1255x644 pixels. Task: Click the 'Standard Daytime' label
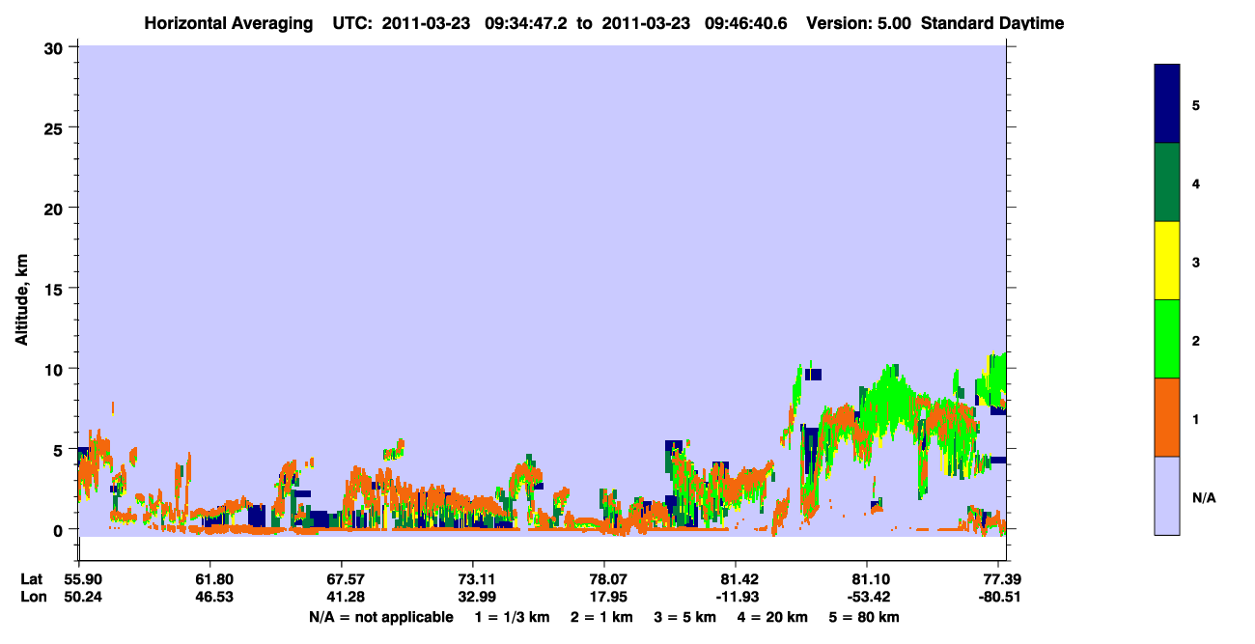[x=991, y=23]
